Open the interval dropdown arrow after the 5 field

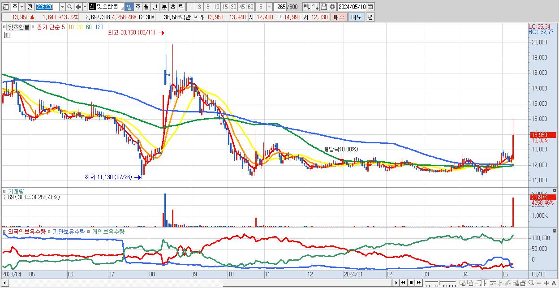click(x=269, y=7)
